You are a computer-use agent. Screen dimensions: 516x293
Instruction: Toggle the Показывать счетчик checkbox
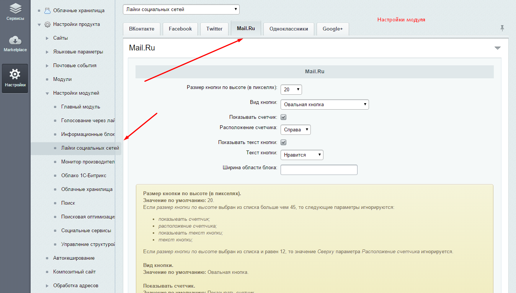(284, 117)
